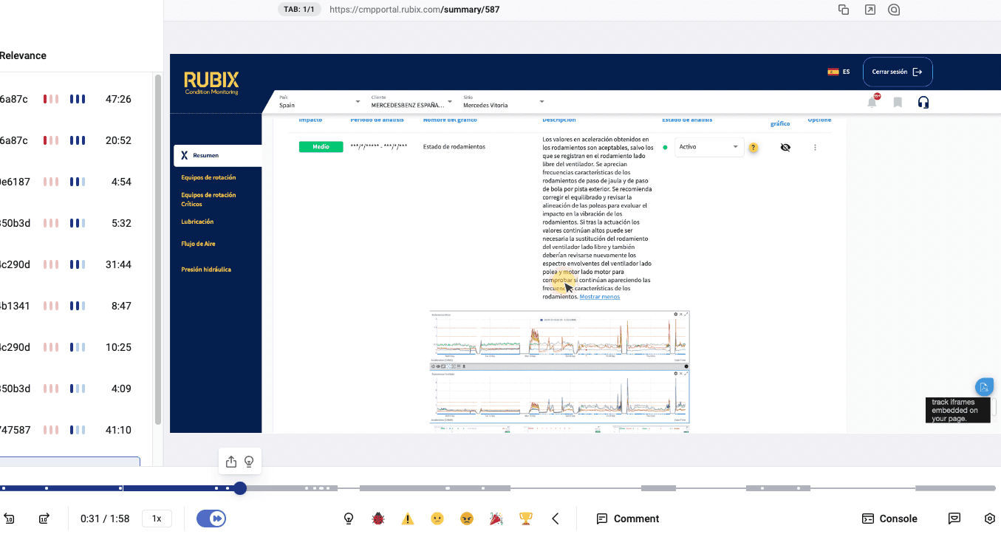
Task: Click the Relevance column header
Action: click(23, 55)
